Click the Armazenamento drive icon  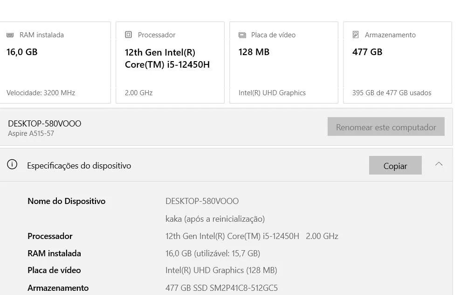pos(356,35)
